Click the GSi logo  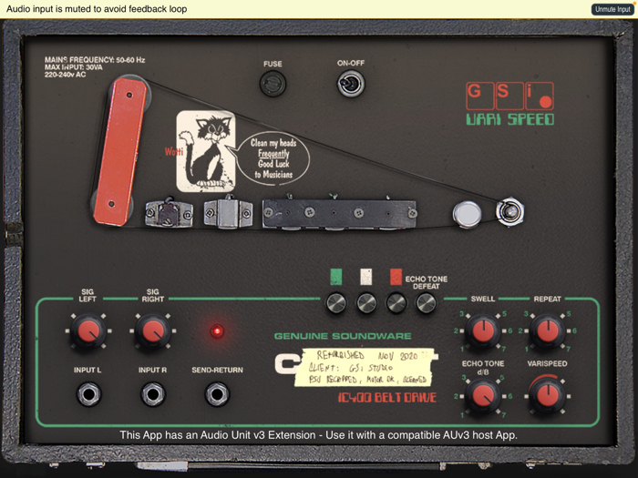point(509,96)
